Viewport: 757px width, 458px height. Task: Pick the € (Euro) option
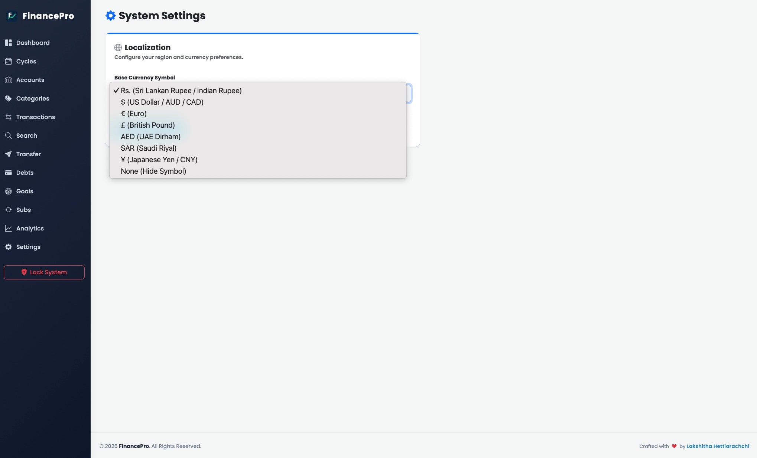pos(258,114)
